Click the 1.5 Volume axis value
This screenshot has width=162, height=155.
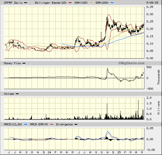coord(149,103)
